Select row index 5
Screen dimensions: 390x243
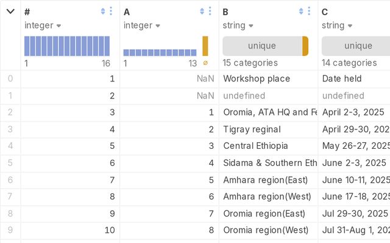pos(10,163)
